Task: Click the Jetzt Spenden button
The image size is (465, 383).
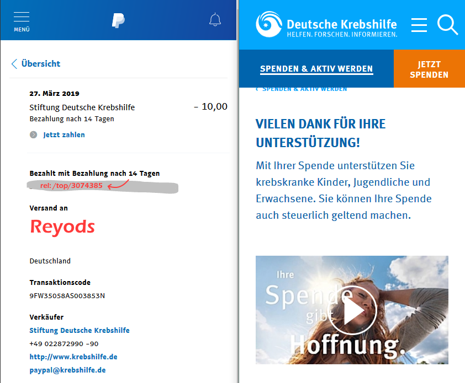Action: click(429, 69)
